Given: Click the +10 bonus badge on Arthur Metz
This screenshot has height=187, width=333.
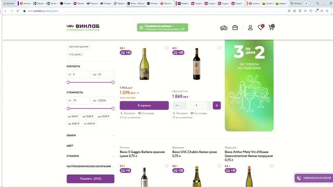Looking at the screenshot, I should pyautogui.click(x=230, y=170).
